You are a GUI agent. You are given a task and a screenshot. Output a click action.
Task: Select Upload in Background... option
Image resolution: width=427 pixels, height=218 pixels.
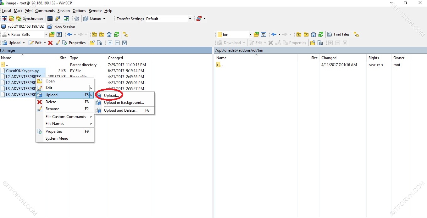coord(124,103)
